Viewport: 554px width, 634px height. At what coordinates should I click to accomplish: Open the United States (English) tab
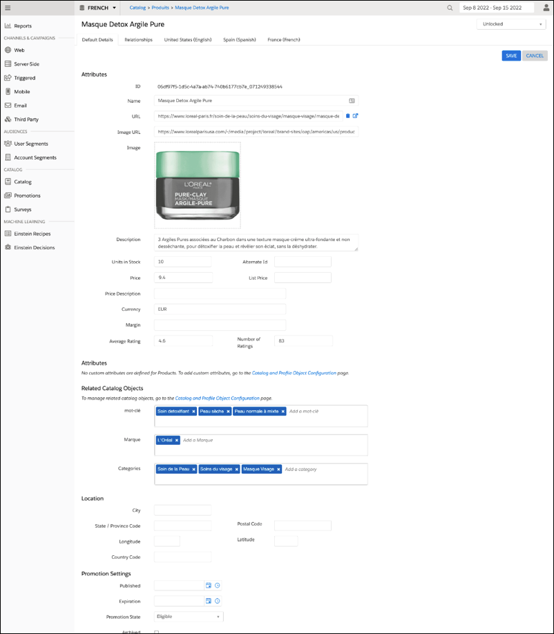coord(188,39)
